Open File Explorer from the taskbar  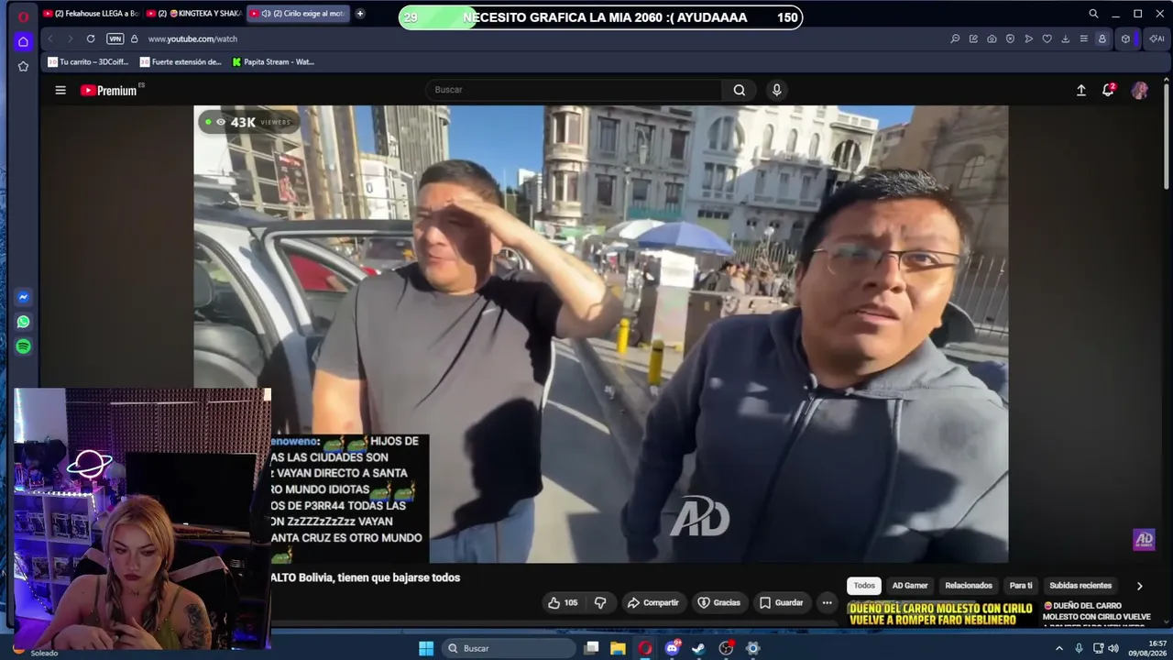618,648
